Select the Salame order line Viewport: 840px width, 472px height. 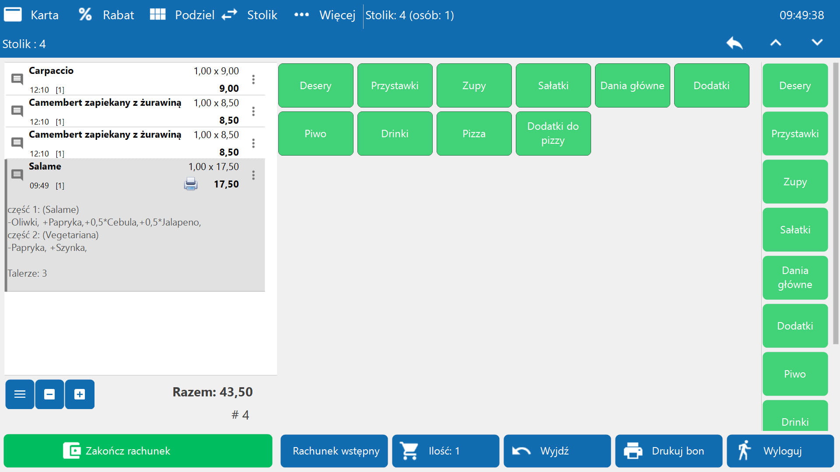(x=109, y=175)
